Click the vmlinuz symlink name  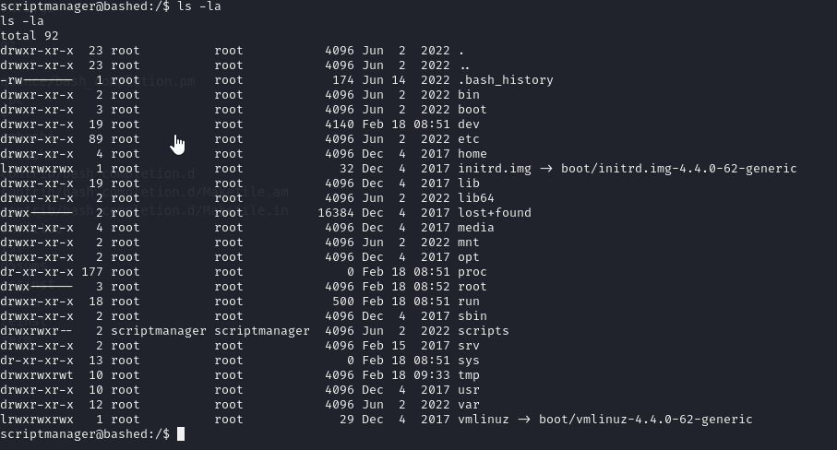coord(483,420)
